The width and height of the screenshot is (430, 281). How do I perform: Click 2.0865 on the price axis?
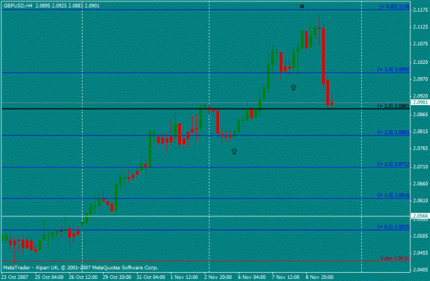click(420, 115)
